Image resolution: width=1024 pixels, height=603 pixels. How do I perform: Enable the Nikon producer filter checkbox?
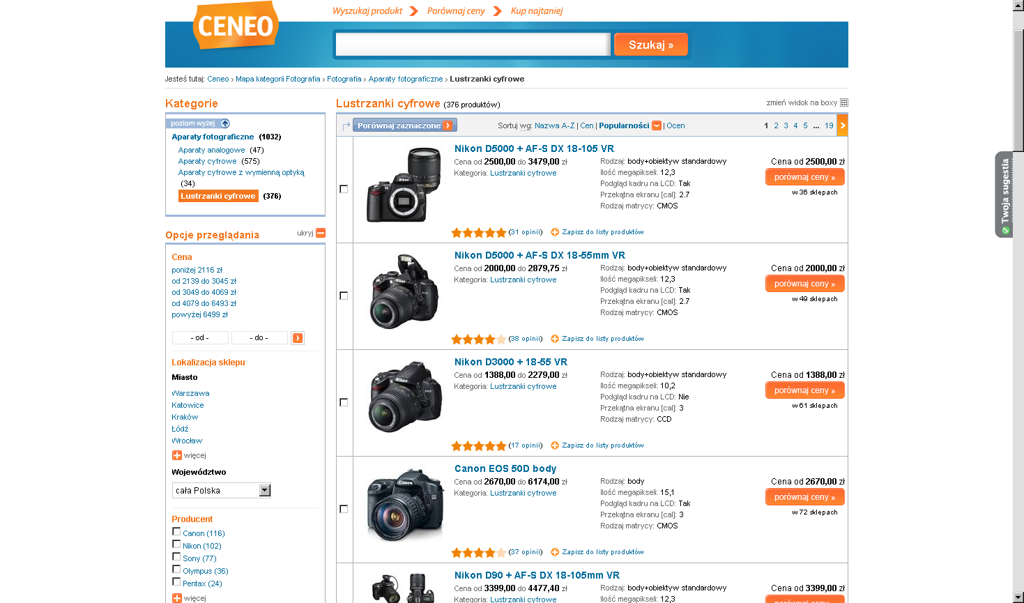tap(176, 544)
